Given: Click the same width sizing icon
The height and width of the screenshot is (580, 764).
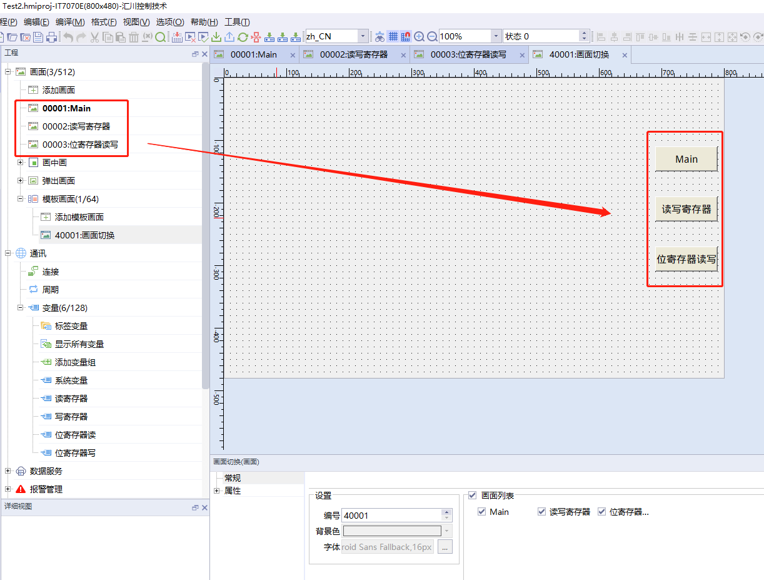Looking at the screenshot, I should 706,37.
